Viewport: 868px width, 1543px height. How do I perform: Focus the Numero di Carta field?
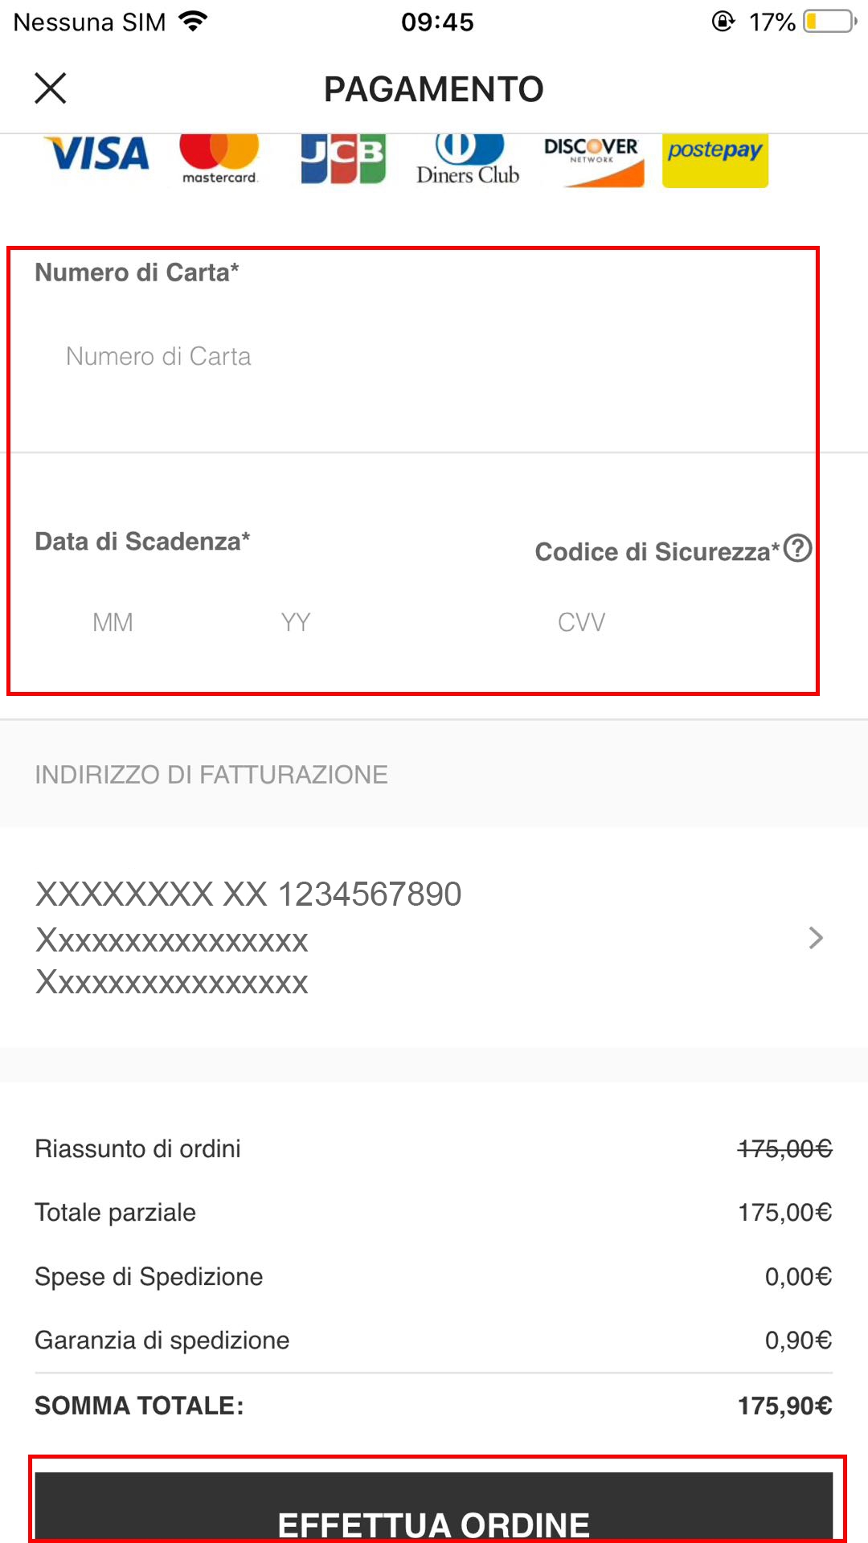402,356
